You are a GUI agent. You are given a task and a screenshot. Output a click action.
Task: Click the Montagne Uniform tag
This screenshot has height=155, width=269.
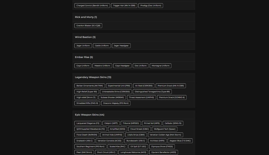click(x=161, y=66)
